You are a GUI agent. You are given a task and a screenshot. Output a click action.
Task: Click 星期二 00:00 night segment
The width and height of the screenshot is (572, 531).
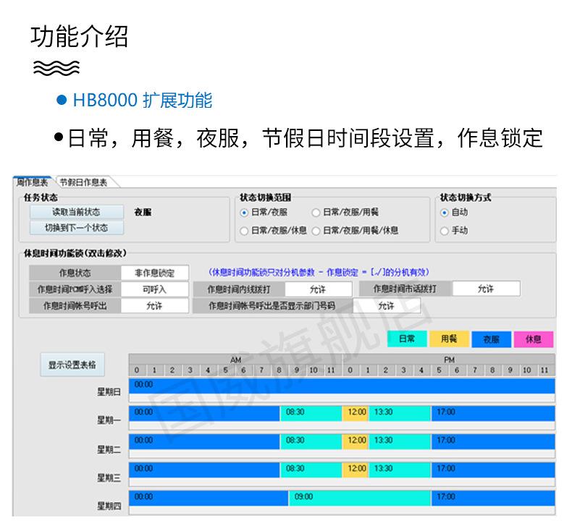pyautogui.click(x=204, y=442)
